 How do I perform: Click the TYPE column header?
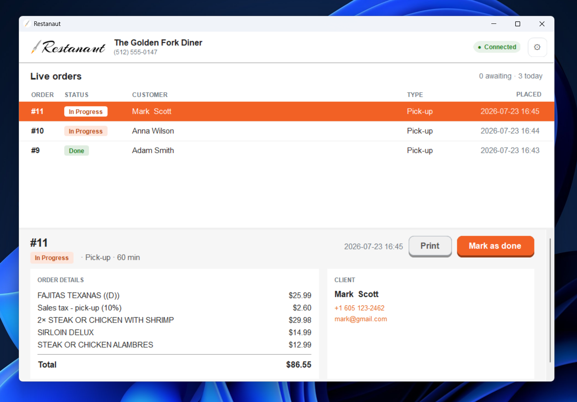click(415, 95)
